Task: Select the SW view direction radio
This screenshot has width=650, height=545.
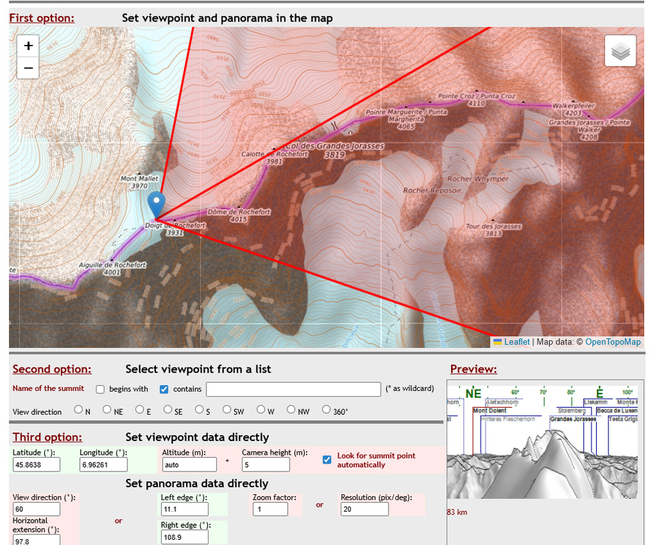Action: pyautogui.click(x=227, y=410)
